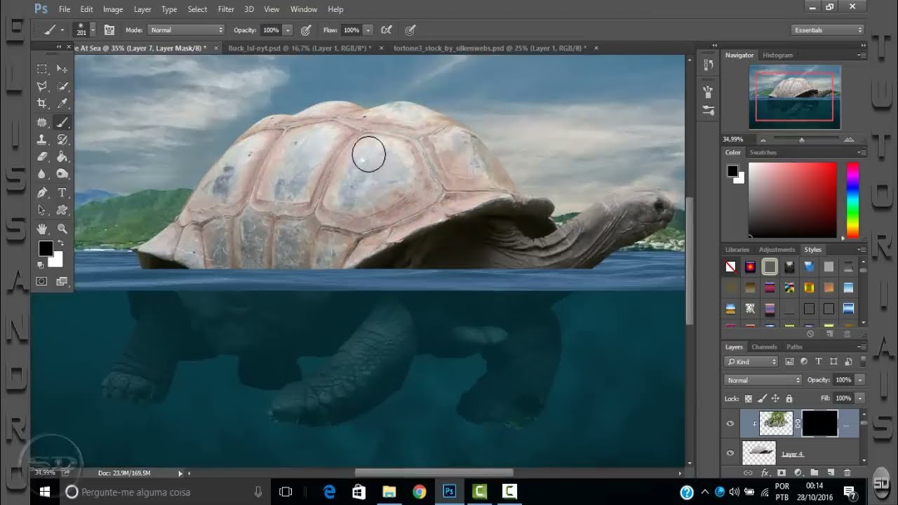Select the Path Selection tool

(42, 210)
